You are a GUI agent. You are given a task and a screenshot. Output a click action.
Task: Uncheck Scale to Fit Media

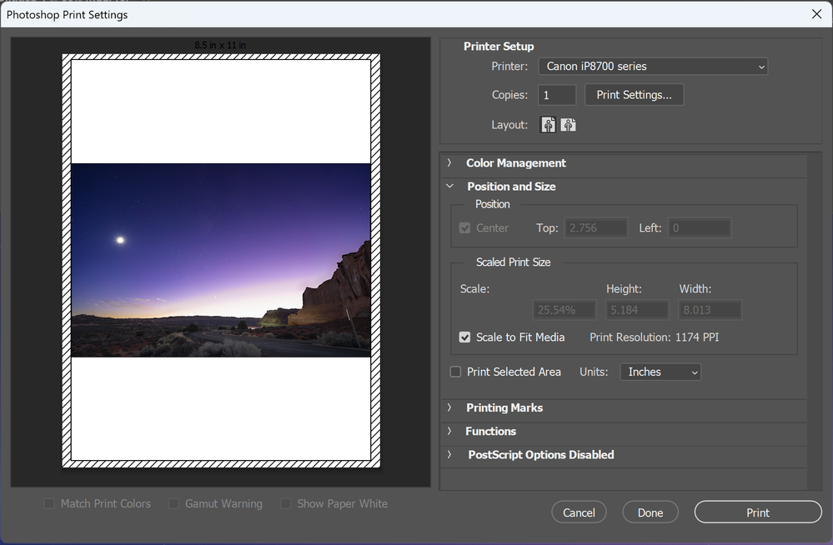465,337
